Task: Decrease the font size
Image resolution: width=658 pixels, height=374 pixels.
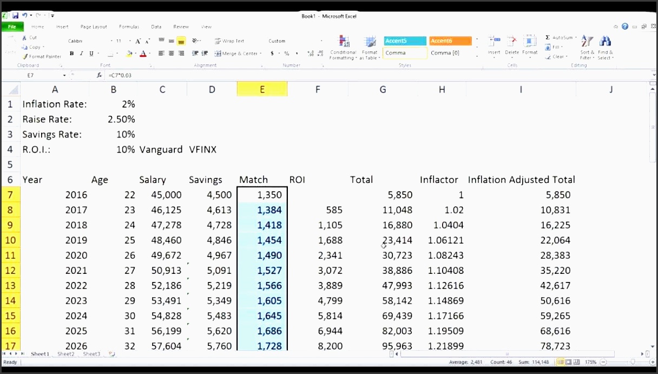Action: (x=147, y=41)
